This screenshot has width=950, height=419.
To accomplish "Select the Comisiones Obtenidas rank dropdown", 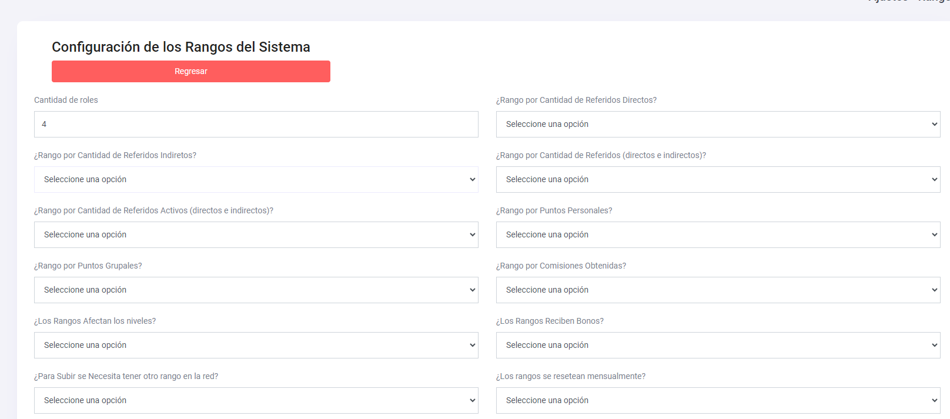I will point(717,290).
